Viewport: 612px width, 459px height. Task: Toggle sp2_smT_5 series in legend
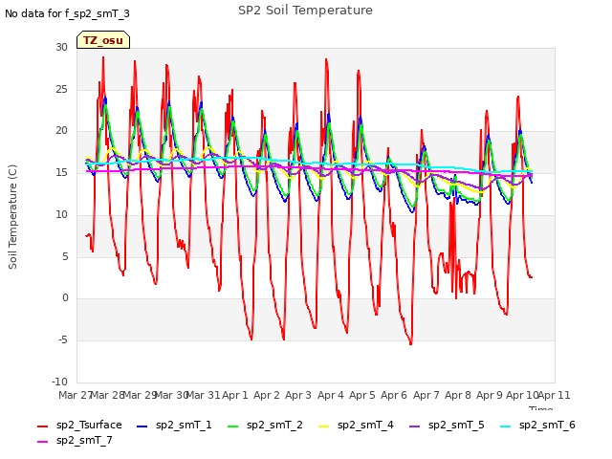[x=447, y=425]
